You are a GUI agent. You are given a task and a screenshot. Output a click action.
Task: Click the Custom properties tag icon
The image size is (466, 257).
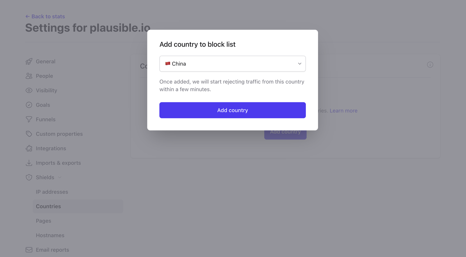(29, 134)
